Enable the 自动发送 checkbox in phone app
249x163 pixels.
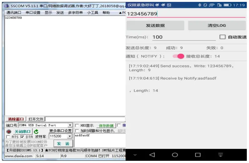(x=222, y=37)
